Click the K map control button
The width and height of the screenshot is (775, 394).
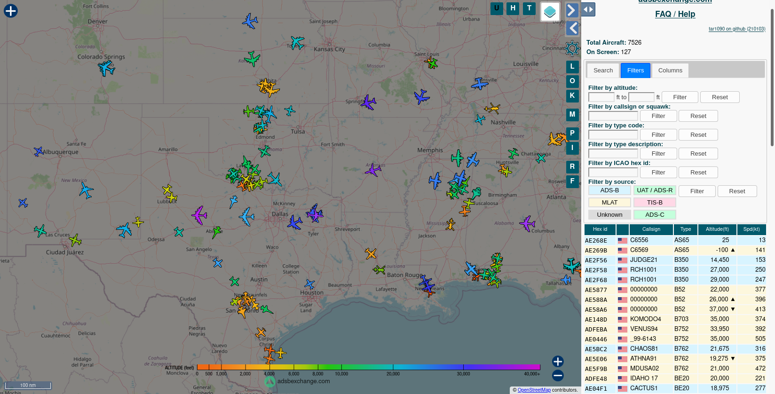click(572, 96)
